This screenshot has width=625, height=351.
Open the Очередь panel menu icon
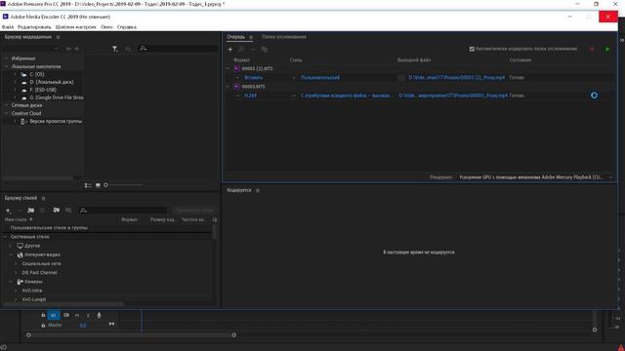251,37
